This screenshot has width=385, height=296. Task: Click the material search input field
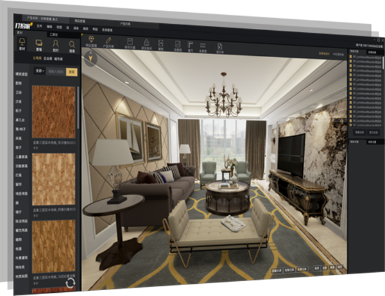point(56,71)
